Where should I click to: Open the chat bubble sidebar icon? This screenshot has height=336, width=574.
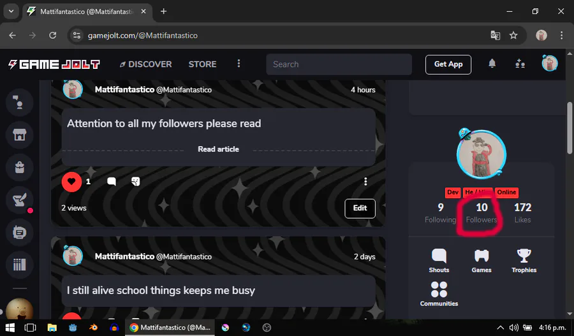pos(20,233)
